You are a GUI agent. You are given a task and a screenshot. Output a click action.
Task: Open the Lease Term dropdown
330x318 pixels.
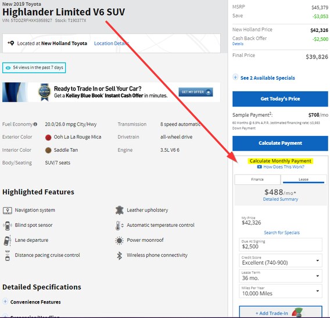point(281,276)
